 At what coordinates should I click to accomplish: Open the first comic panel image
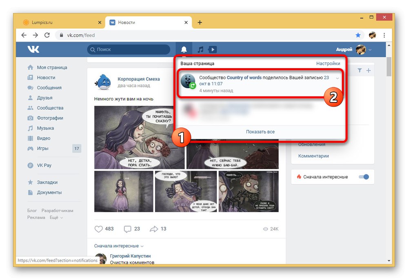(139, 138)
